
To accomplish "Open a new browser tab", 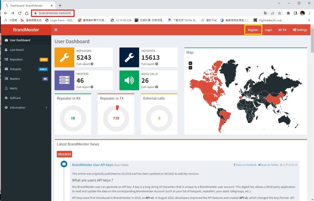I will coord(60,6).
